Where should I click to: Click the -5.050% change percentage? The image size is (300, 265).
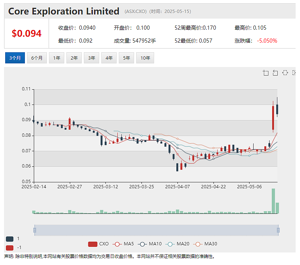pyautogui.click(x=267, y=41)
